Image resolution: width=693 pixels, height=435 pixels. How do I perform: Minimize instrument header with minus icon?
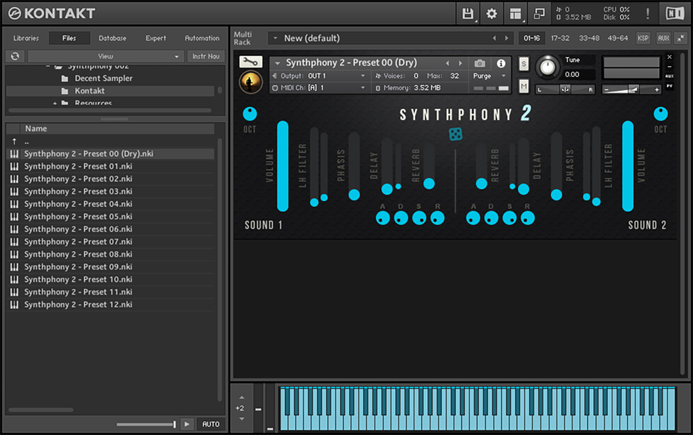click(x=670, y=67)
